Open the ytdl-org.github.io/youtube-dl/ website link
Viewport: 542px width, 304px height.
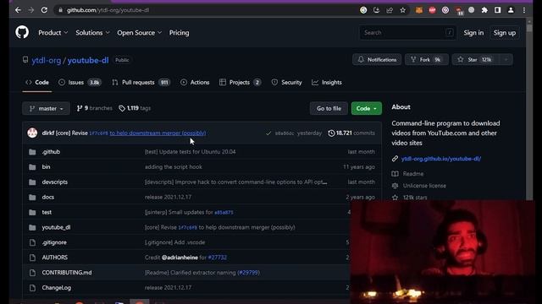tap(441, 159)
